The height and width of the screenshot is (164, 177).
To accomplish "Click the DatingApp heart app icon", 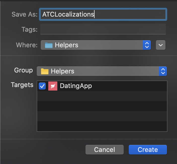I will pos(53,86).
